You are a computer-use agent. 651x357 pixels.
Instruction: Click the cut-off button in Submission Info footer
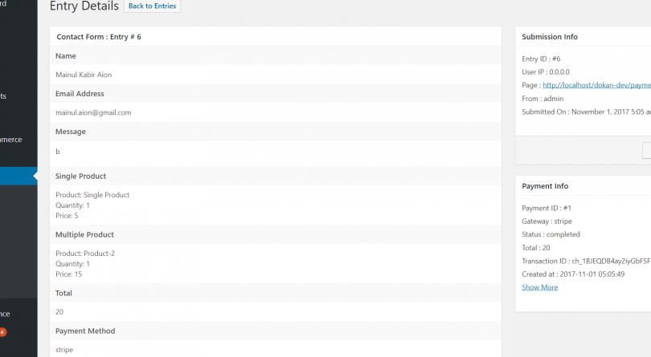coord(646,150)
